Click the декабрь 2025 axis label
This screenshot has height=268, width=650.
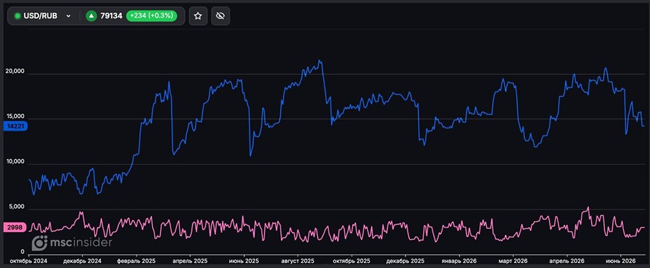click(406, 261)
